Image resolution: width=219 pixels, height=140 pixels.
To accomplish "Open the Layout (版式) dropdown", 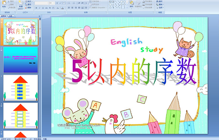I will 29,1.
